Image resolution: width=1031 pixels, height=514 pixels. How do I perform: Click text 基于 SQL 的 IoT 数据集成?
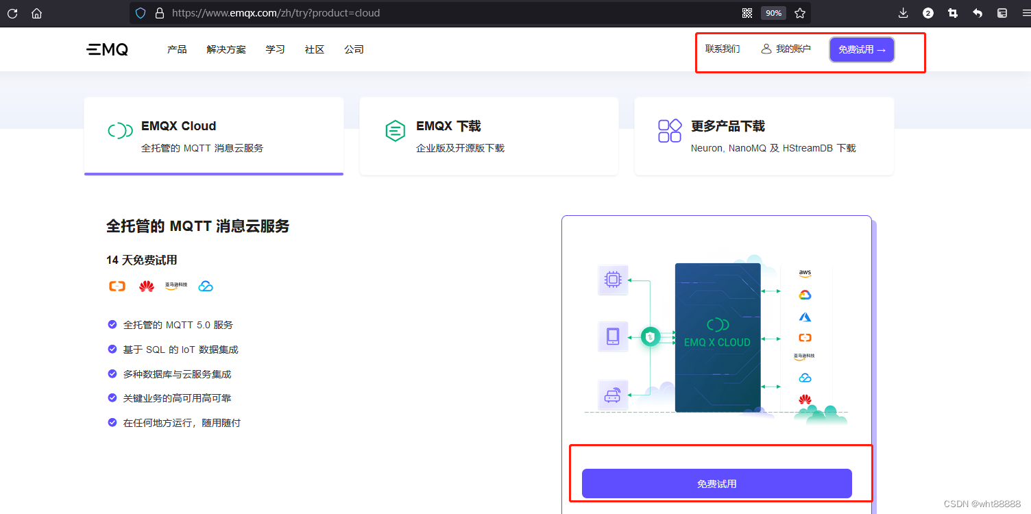[181, 350]
